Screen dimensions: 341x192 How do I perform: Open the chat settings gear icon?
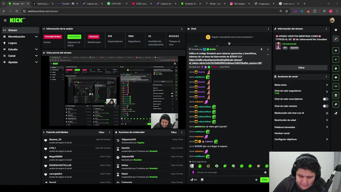click(256, 180)
